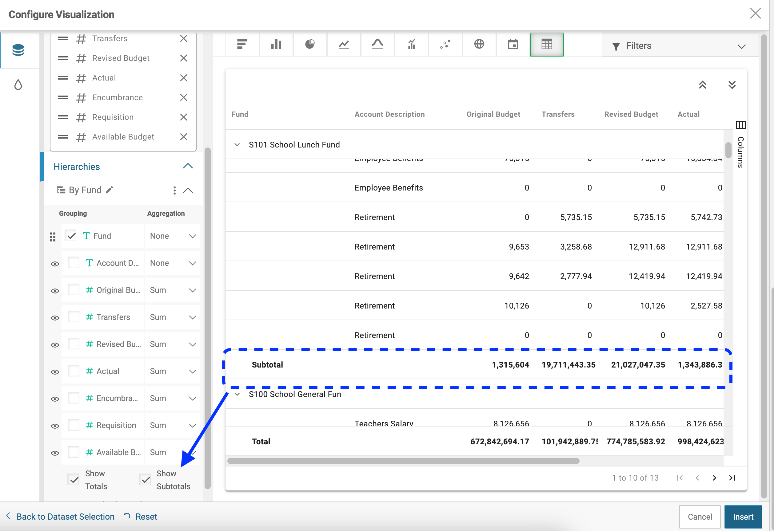
Task: Remove the Revised Budget column
Action: coord(184,58)
